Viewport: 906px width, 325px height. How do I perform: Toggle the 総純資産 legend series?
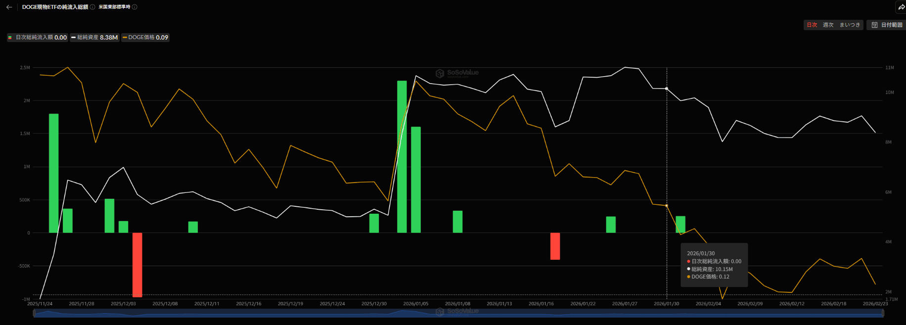click(94, 38)
